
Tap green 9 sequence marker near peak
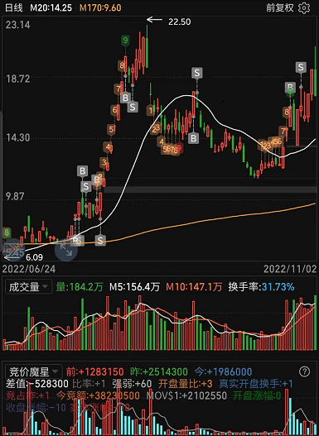coord(126,41)
